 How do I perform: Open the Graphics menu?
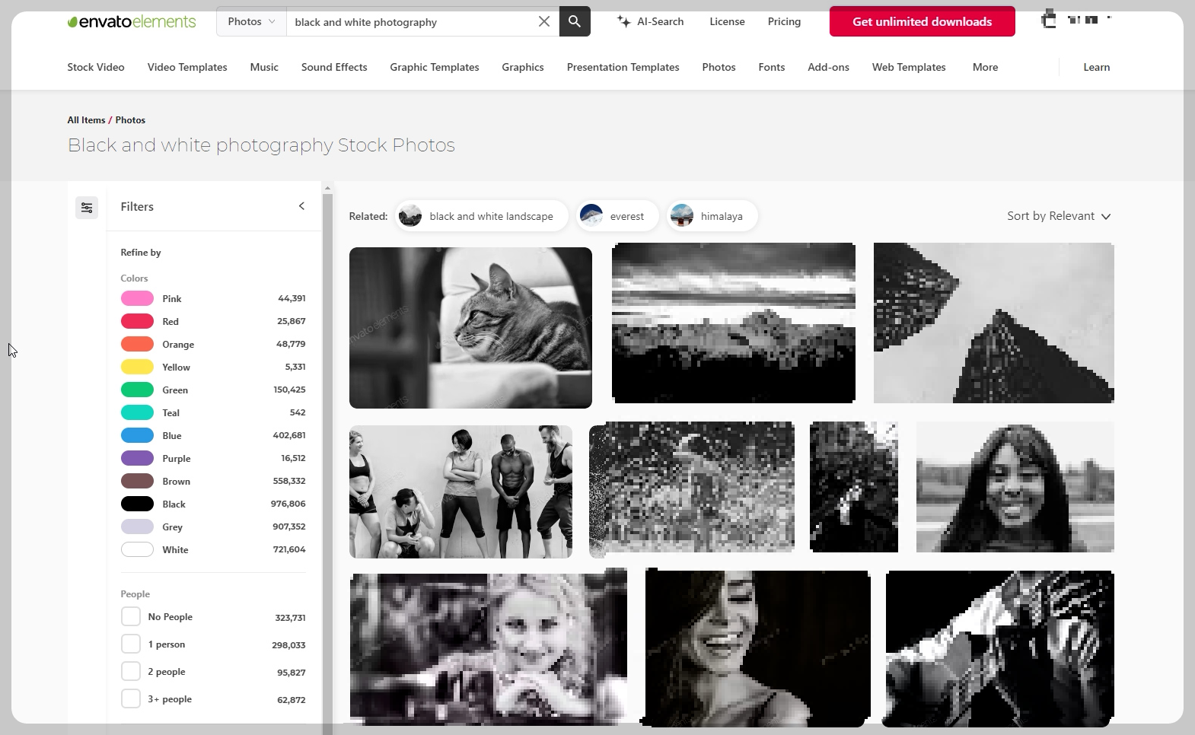pyautogui.click(x=523, y=67)
